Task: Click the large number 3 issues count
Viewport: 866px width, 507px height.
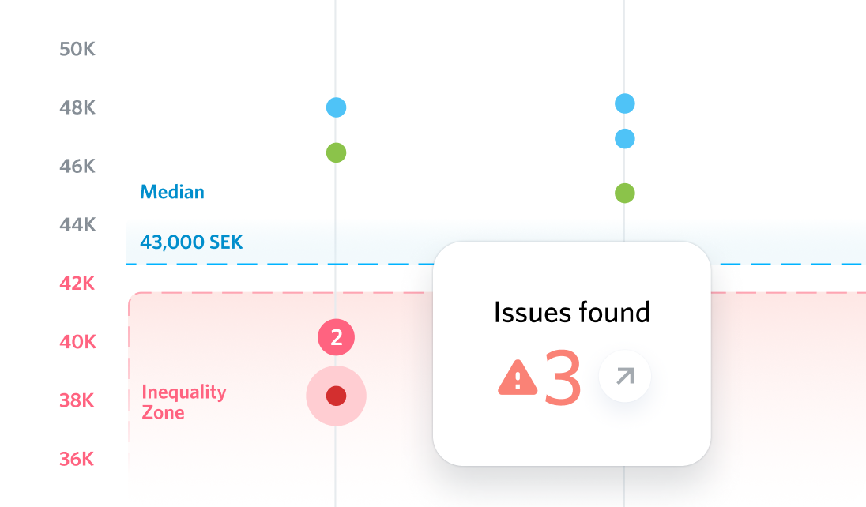Action: click(x=563, y=378)
